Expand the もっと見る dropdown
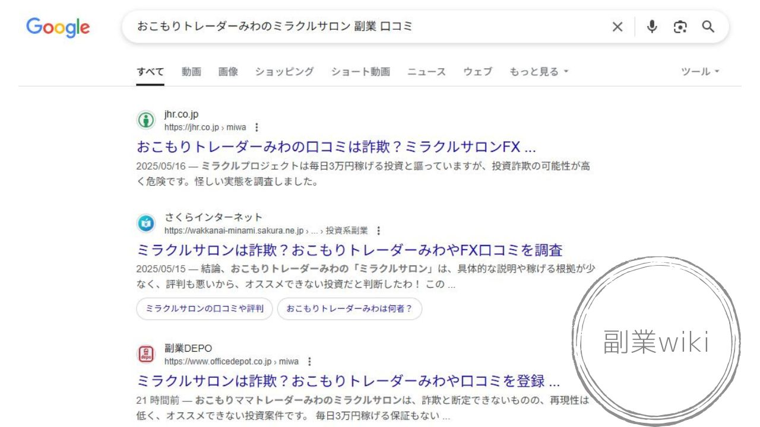This screenshot has height=427, width=760. pos(539,72)
